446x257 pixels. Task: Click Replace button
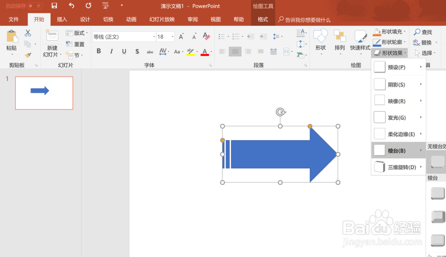(424, 43)
